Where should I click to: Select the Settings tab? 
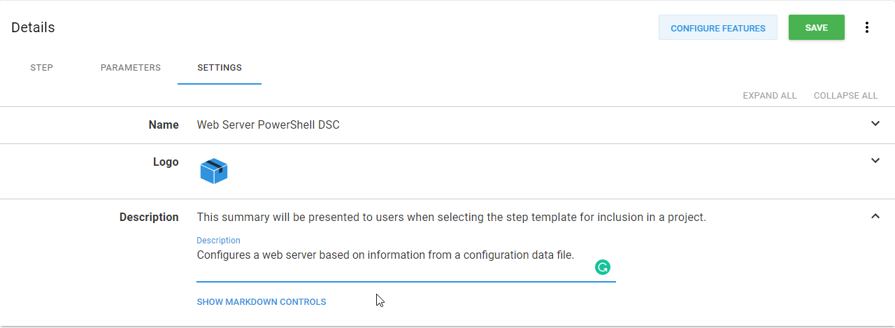pyautogui.click(x=220, y=68)
